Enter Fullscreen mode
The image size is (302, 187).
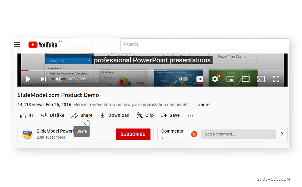click(276, 79)
